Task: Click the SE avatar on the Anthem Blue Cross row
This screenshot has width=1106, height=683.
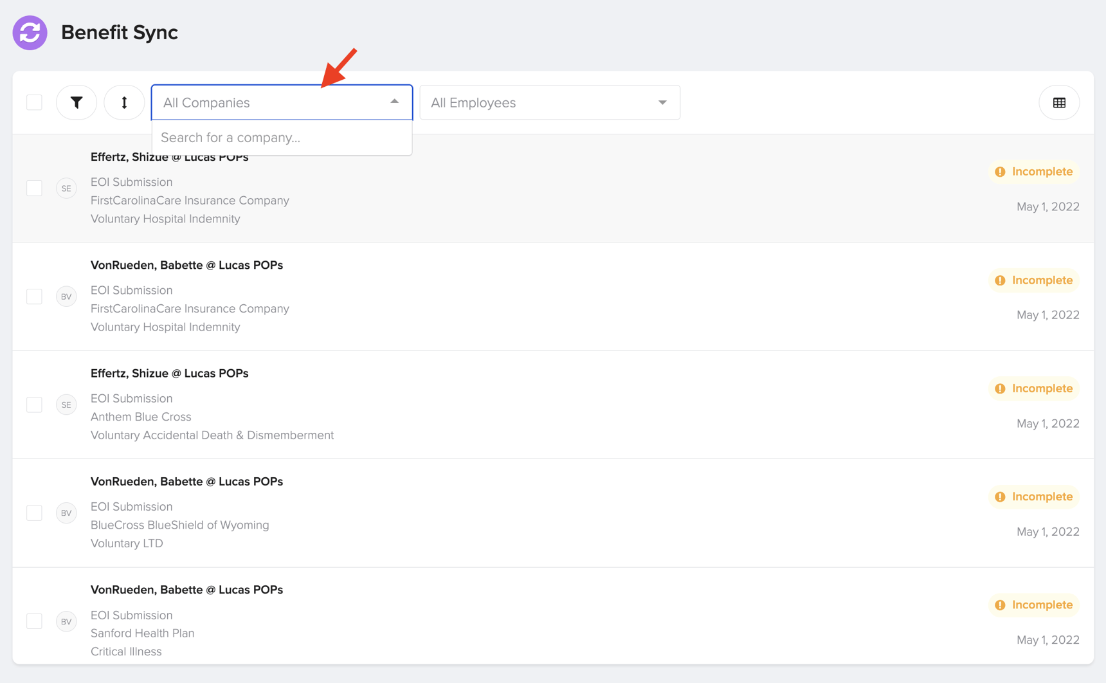Action: tap(66, 405)
